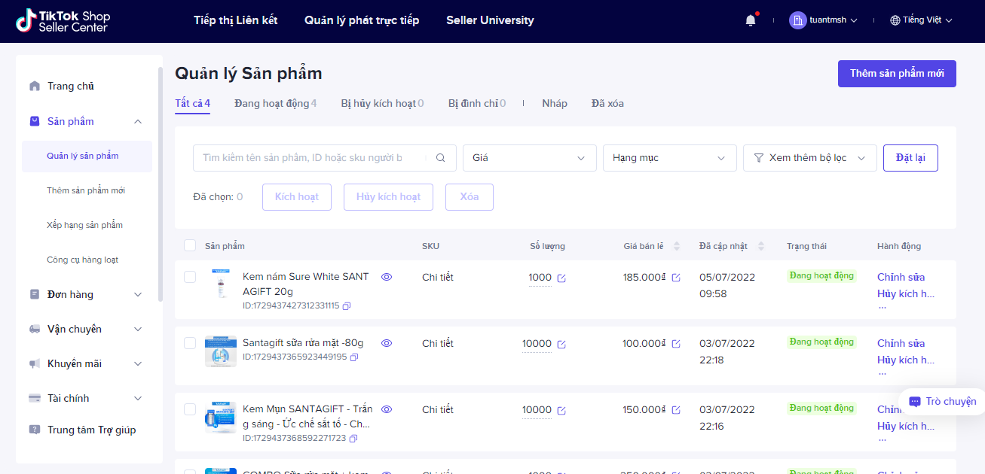Select the Santagift sữa rửa mặt checkbox
Image resolution: width=985 pixels, height=474 pixels.
click(x=190, y=343)
